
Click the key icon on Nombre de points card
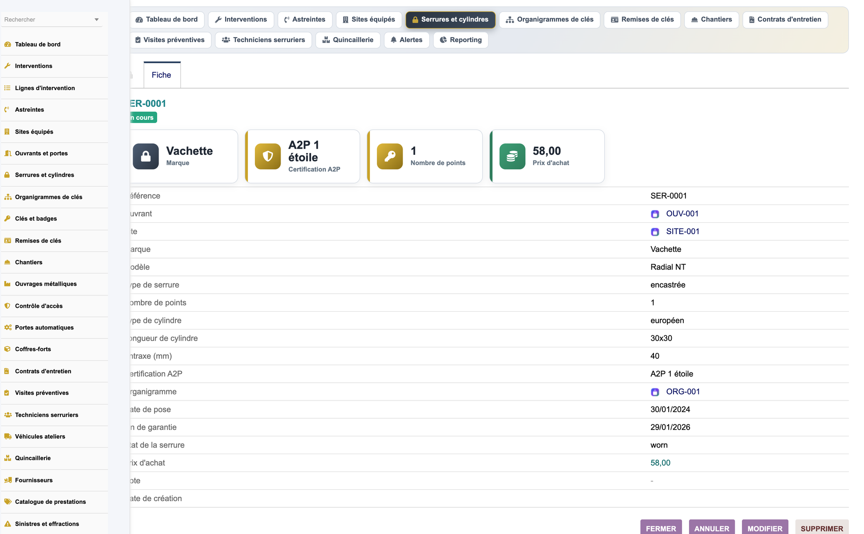[390, 156]
